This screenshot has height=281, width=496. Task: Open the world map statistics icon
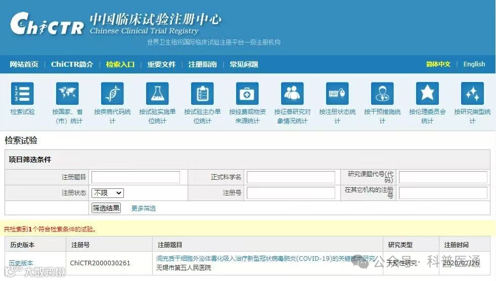tap(67, 93)
